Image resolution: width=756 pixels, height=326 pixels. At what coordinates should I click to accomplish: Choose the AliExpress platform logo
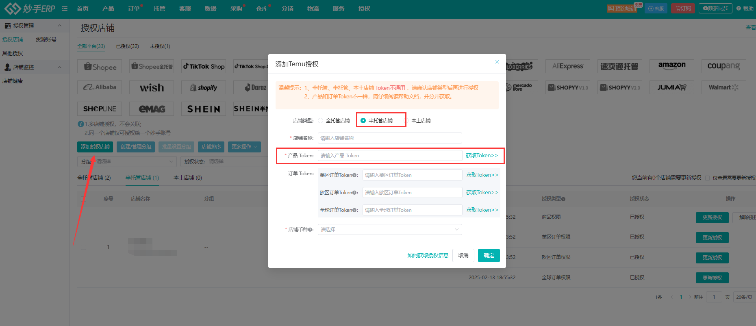568,66
